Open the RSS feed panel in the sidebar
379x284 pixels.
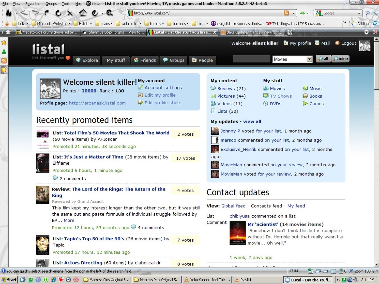coord(4,61)
